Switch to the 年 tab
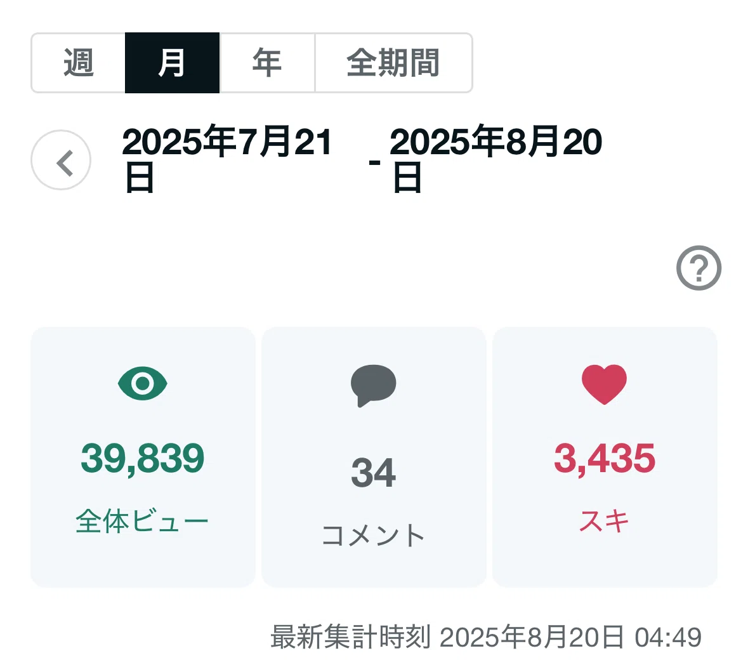 tap(267, 63)
